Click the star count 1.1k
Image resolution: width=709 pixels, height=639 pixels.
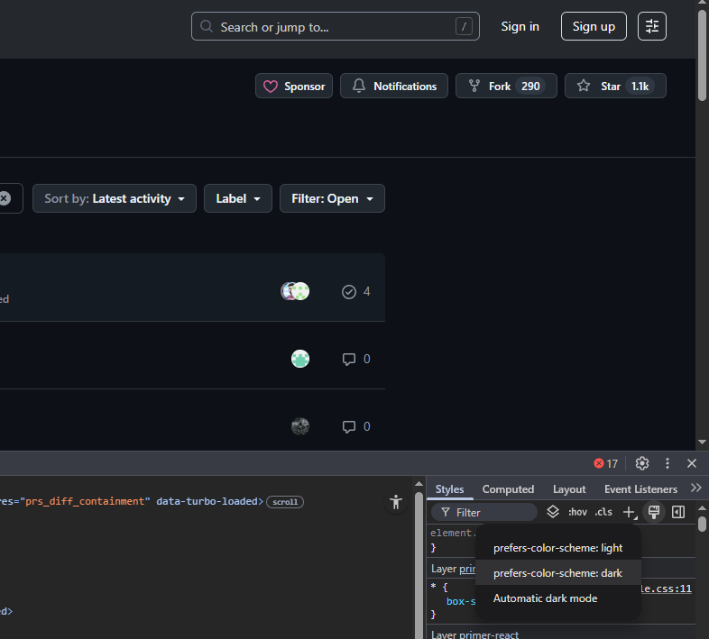click(x=640, y=87)
